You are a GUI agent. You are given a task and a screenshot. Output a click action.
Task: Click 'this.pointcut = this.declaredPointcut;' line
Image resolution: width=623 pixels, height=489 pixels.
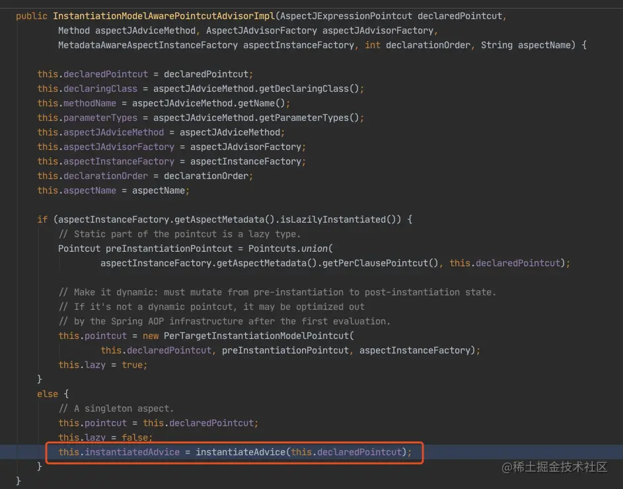[158, 423]
